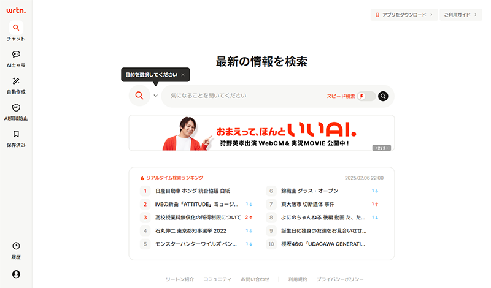
Task: Select the 自動作成 magic wand icon
Action: 16,81
